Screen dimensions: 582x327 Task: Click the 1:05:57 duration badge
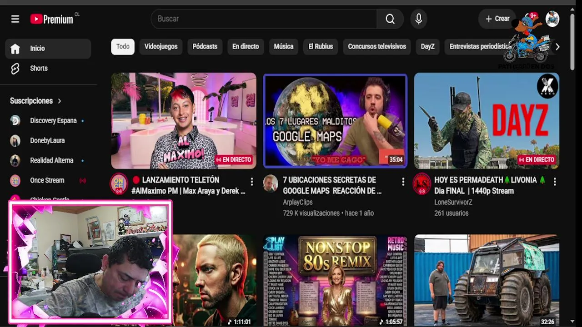click(391, 322)
